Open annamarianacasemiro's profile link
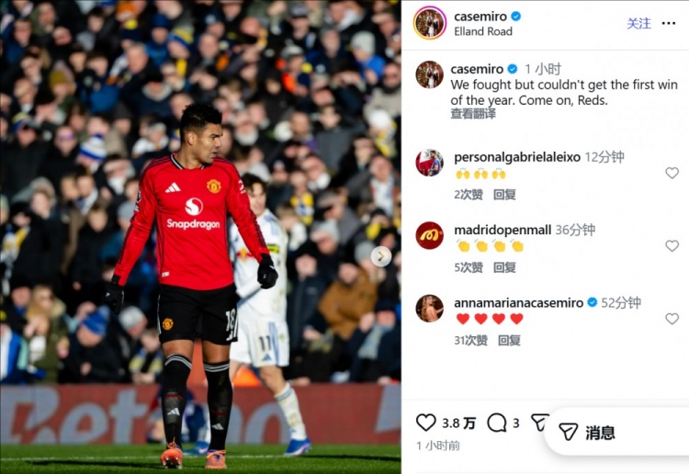Screen dimensions: 689x474 [x=518, y=302]
